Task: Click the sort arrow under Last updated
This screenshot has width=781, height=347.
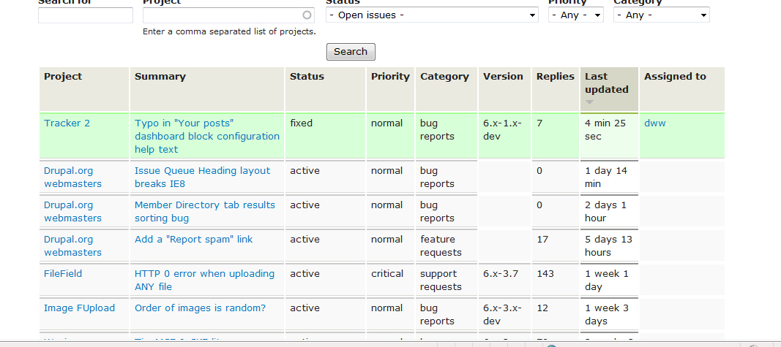Action: coord(590,102)
